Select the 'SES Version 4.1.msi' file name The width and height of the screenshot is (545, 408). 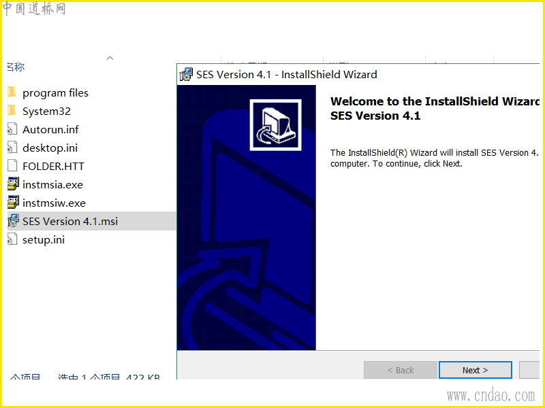[x=70, y=222]
